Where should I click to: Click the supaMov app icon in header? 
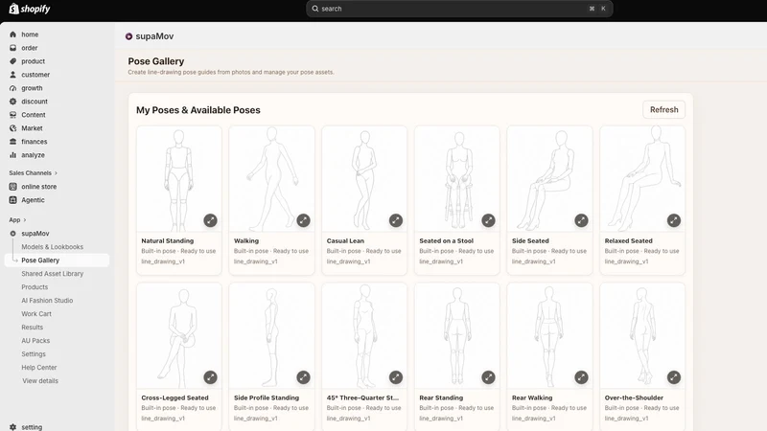128,36
